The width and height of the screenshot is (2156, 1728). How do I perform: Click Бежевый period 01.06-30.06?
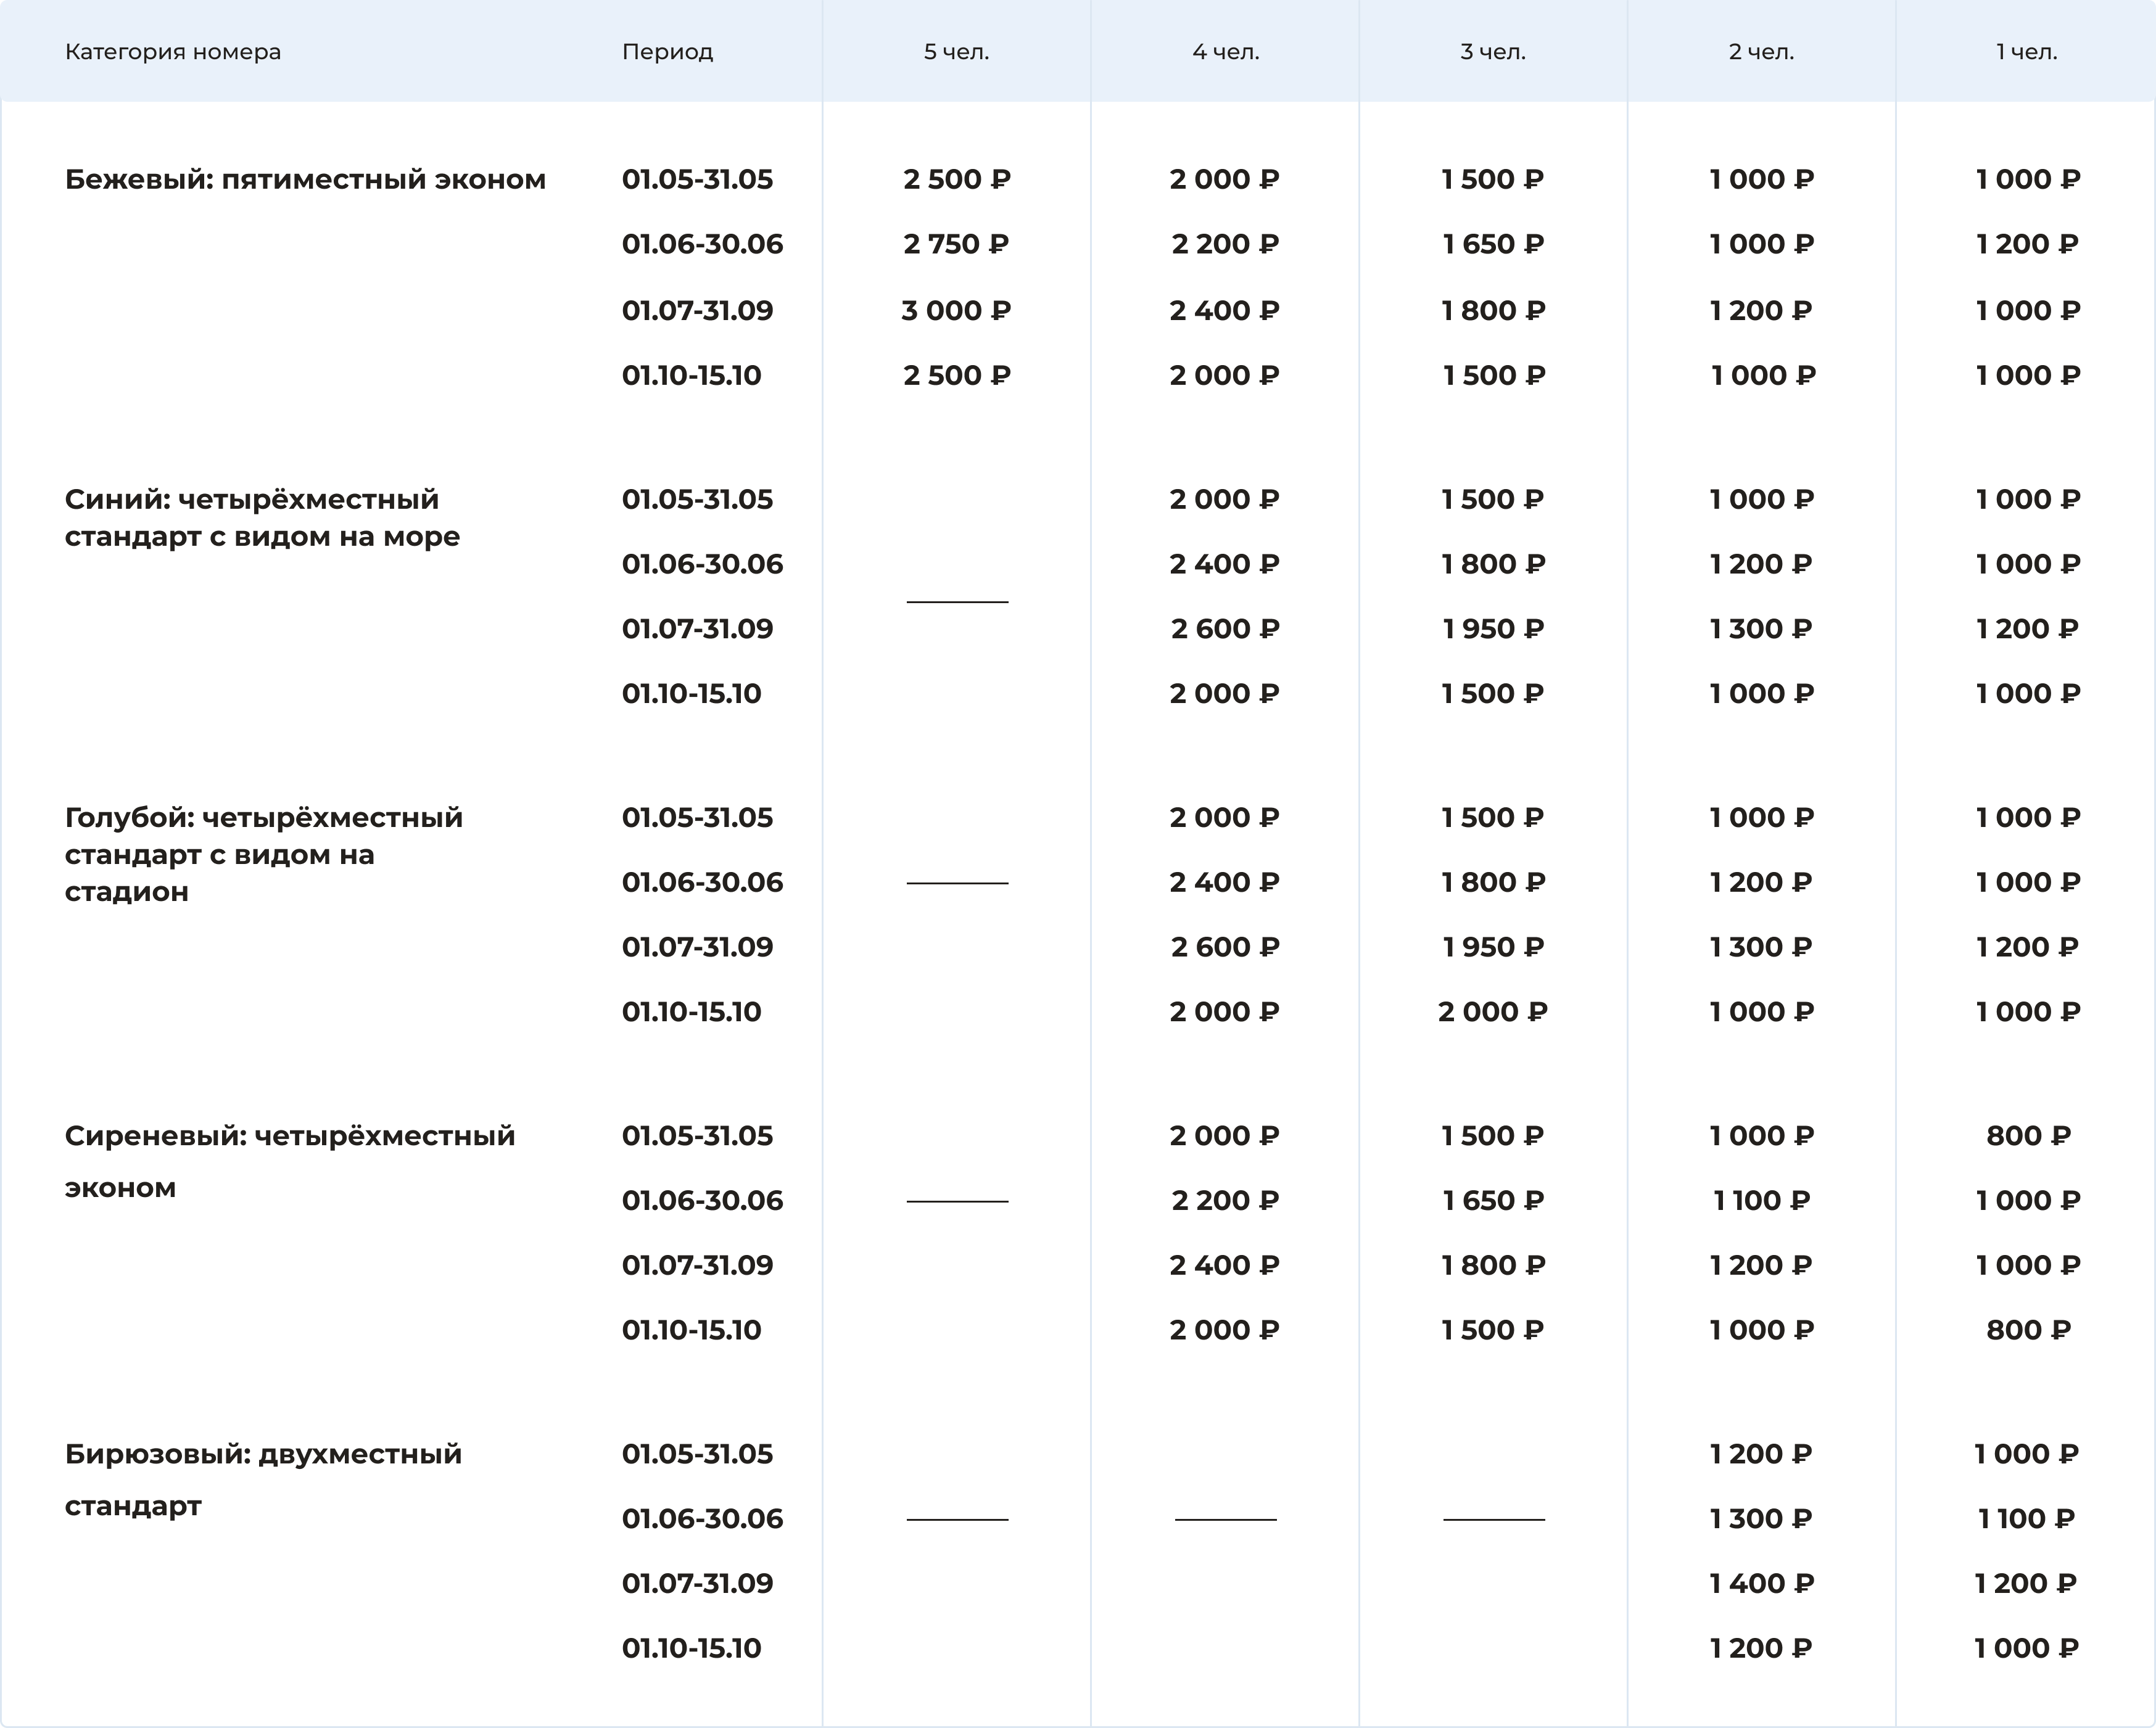pos(702,245)
